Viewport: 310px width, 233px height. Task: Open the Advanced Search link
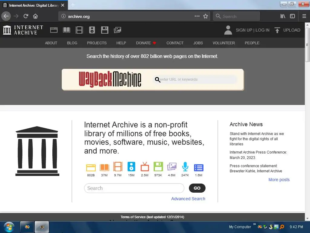pyautogui.click(x=188, y=199)
